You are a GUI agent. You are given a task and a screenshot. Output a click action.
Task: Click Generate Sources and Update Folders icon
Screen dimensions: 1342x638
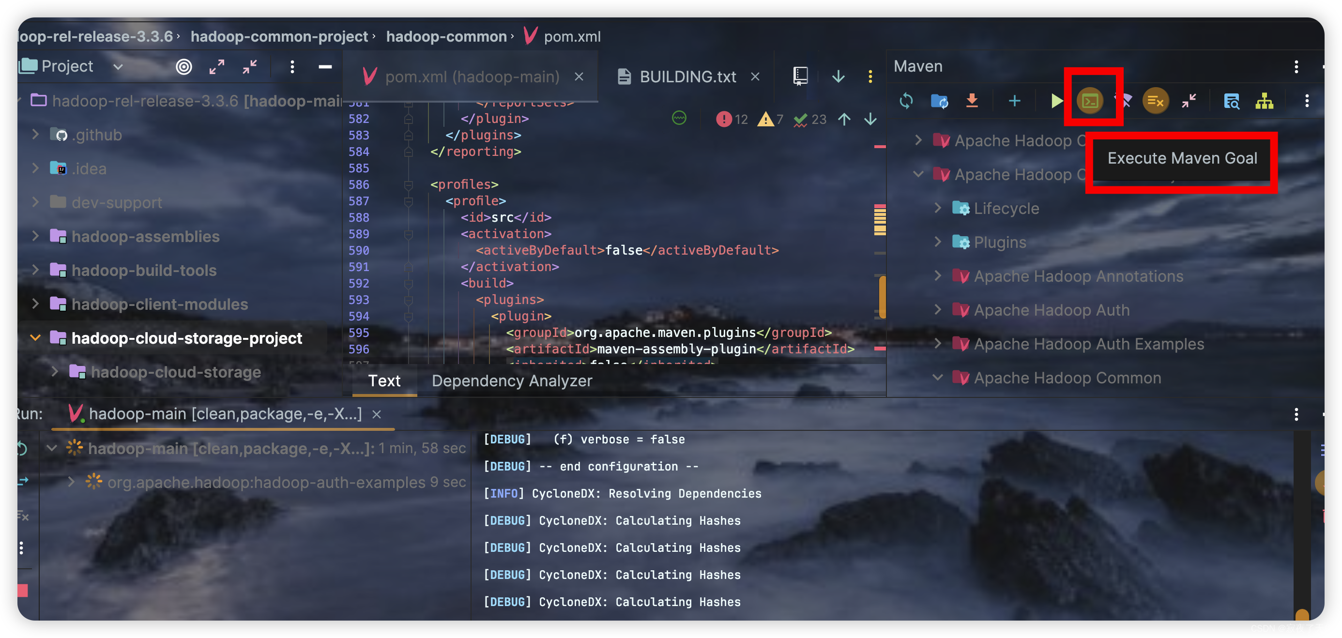click(x=939, y=101)
